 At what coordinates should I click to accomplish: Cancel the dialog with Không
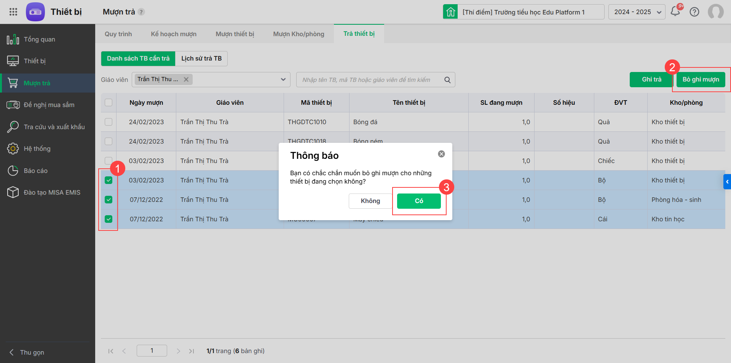pos(370,201)
